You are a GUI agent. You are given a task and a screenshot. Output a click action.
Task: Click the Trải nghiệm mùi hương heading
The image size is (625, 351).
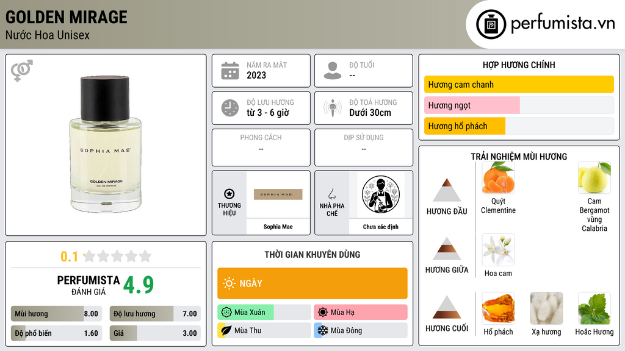tap(519, 157)
